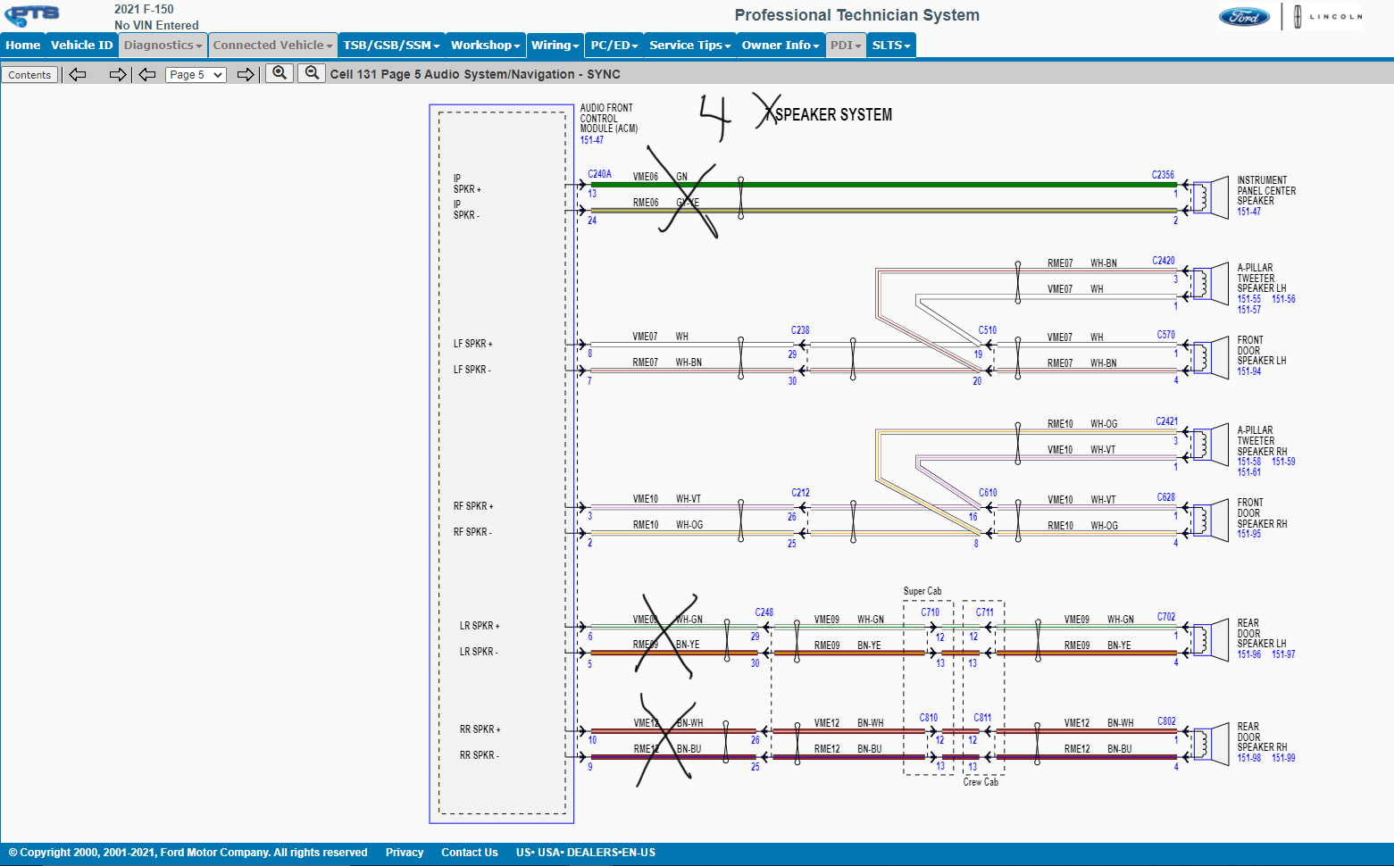This screenshot has height=866, width=1394.
Task: Click the Contents button
Action: [x=29, y=75]
